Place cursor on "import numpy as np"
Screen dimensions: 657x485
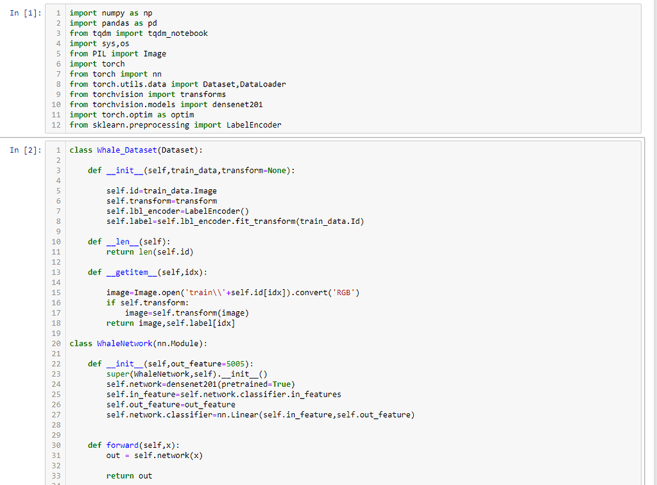(111, 13)
